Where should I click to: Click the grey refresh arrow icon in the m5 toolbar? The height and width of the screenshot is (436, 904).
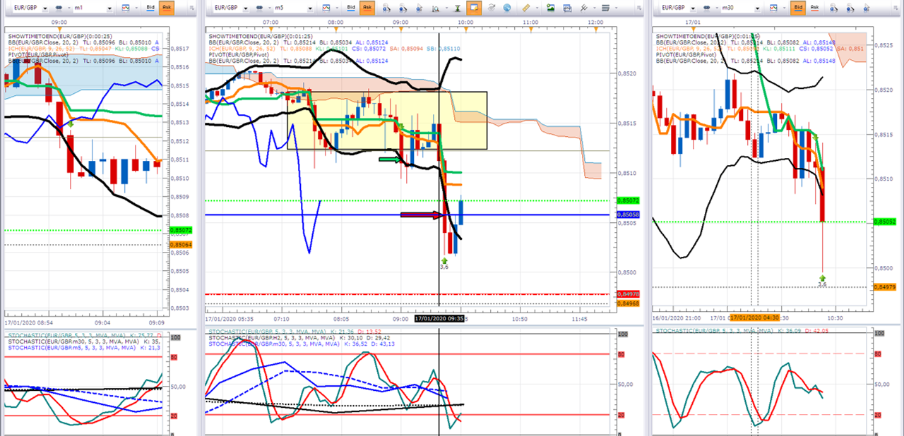[x=492, y=8]
